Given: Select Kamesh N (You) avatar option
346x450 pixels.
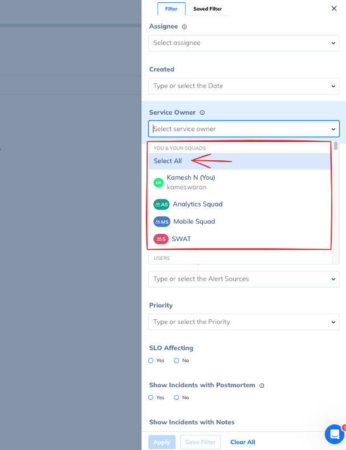Looking at the screenshot, I should tap(158, 183).
